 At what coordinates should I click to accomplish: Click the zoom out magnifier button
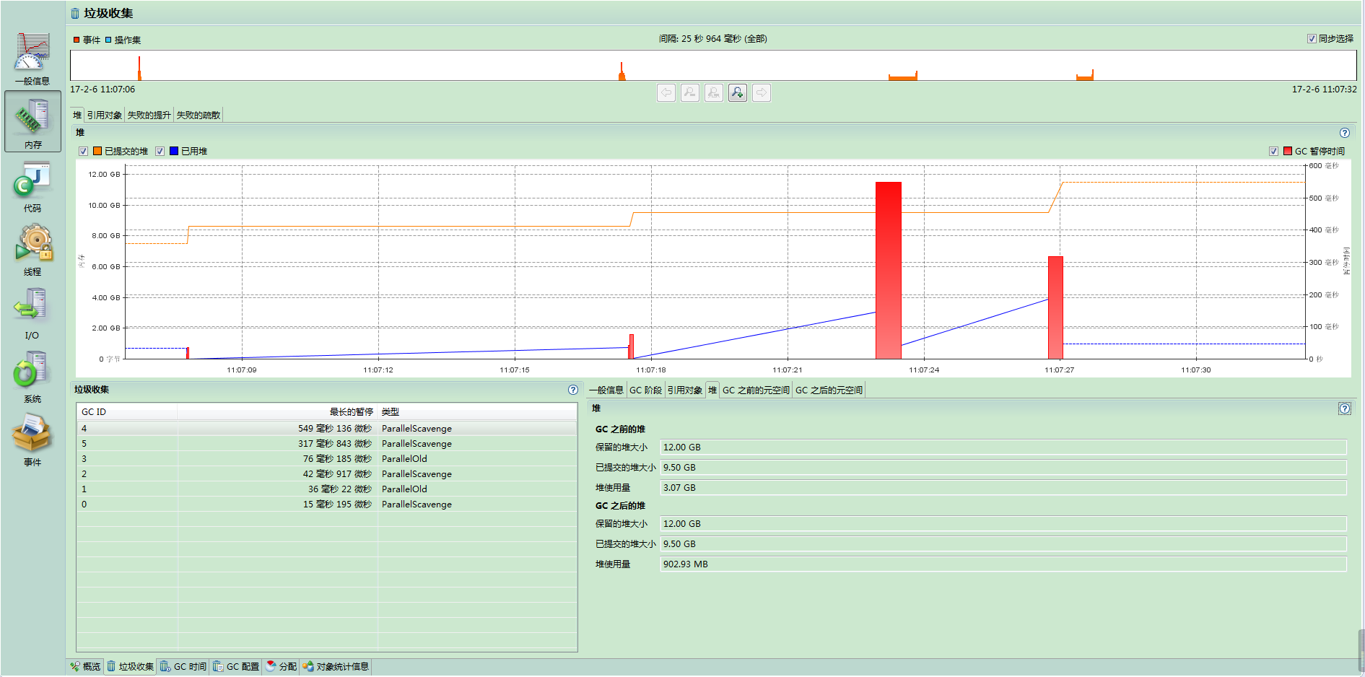pyautogui.click(x=690, y=92)
